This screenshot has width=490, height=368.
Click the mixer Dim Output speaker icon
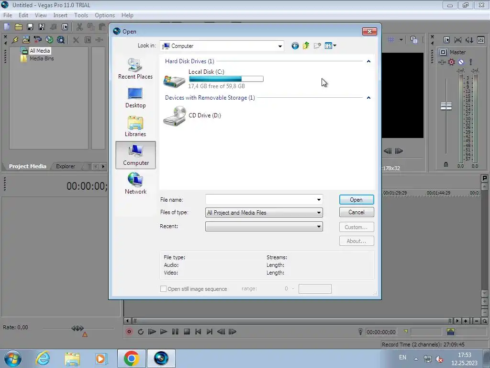pyautogui.click(x=469, y=40)
